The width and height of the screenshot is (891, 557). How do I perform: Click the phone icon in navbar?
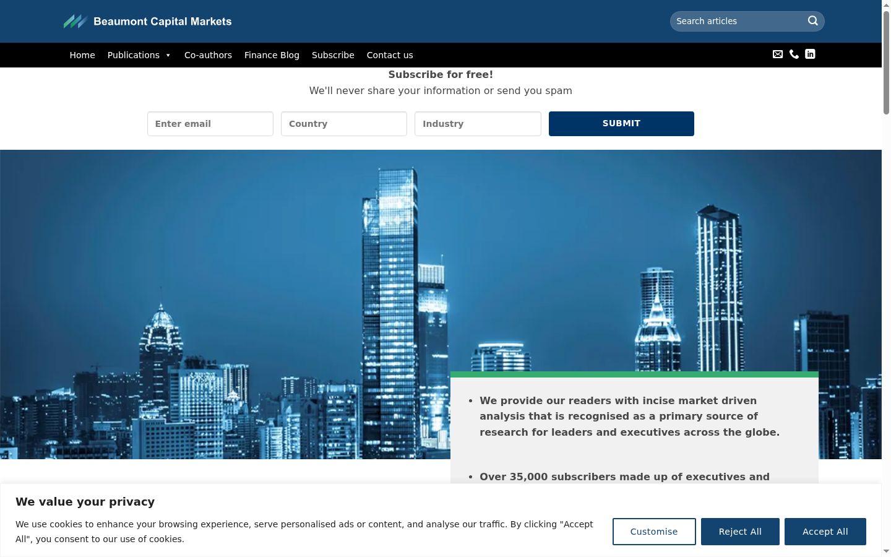click(794, 54)
